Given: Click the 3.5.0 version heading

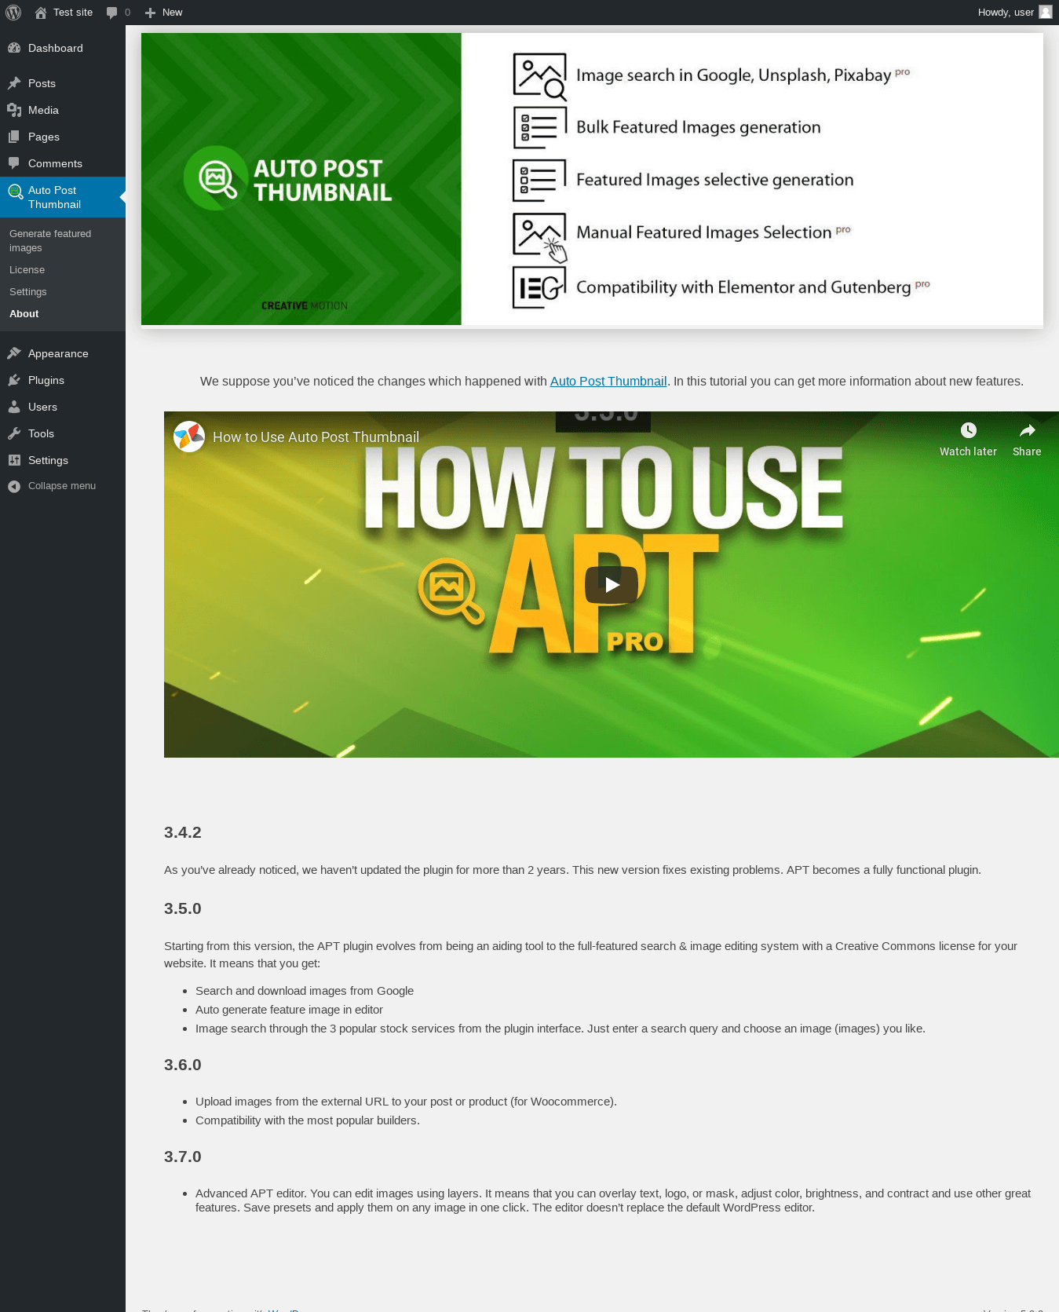Looking at the screenshot, I should 183,908.
